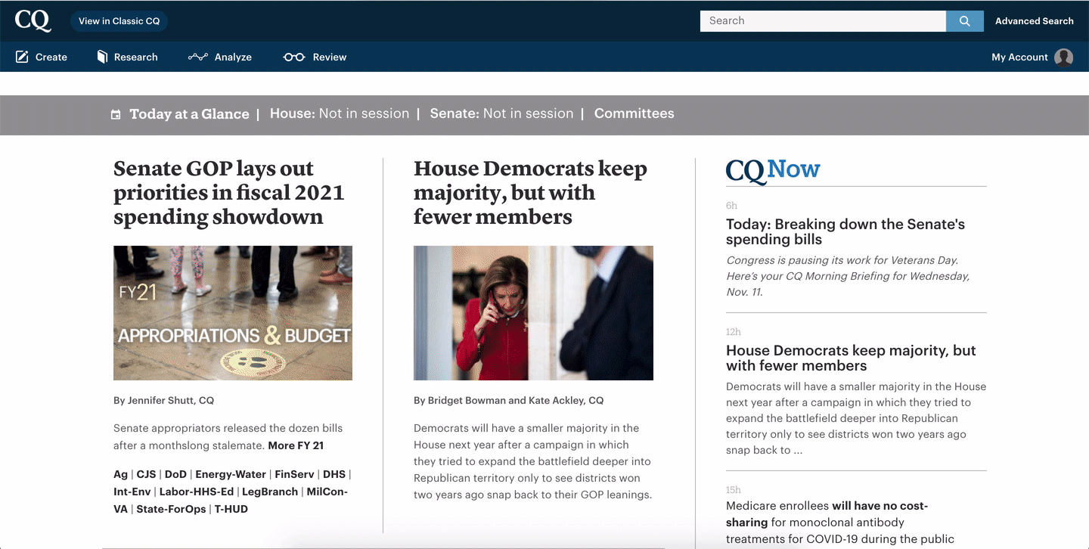
Task: Click the 6h timestamp in CQ Now
Action: coord(731,206)
